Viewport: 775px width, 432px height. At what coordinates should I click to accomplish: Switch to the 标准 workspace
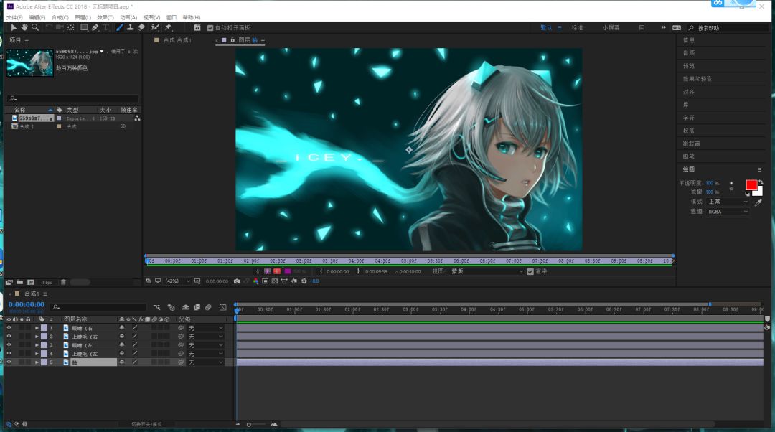click(577, 28)
